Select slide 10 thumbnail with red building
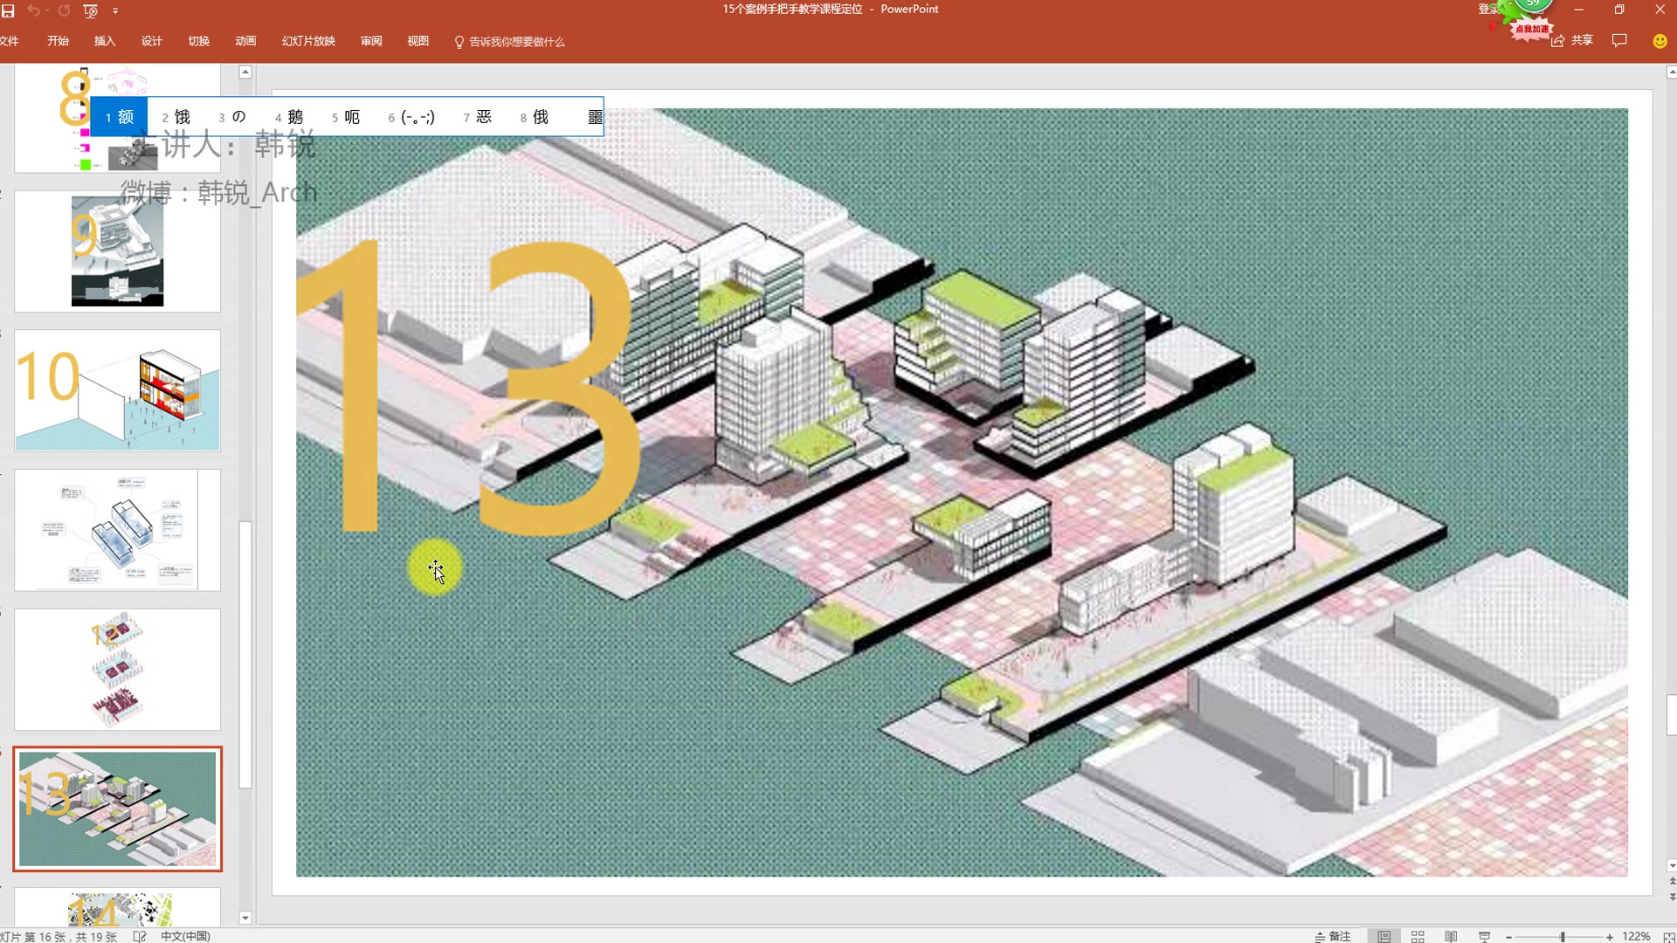The height and width of the screenshot is (943, 1677). click(x=117, y=390)
